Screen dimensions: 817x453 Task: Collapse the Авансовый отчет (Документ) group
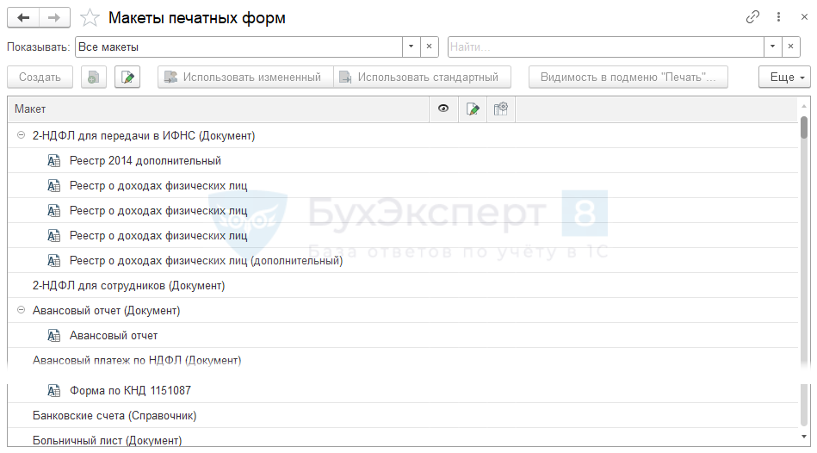coord(21,311)
